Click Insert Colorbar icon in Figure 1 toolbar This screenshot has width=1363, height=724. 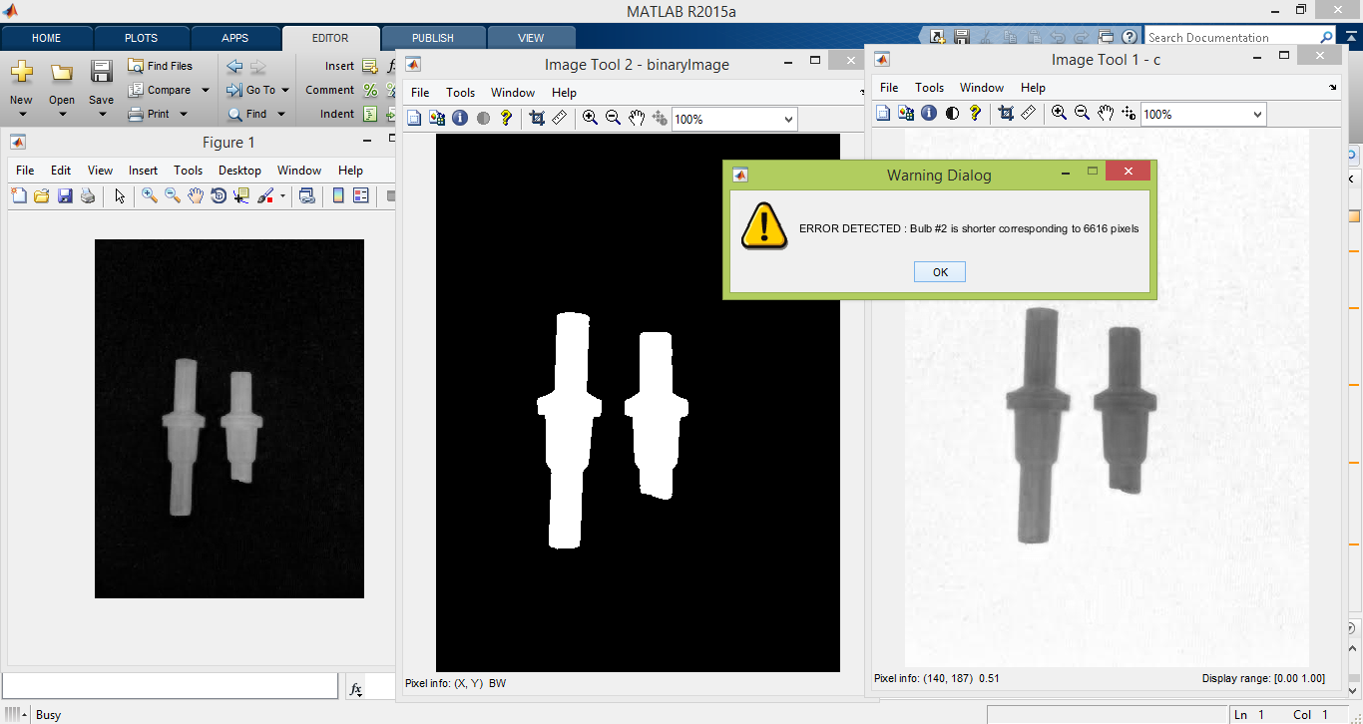click(338, 195)
